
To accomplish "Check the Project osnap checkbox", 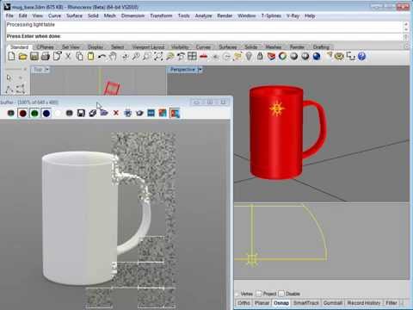I will [259, 294].
